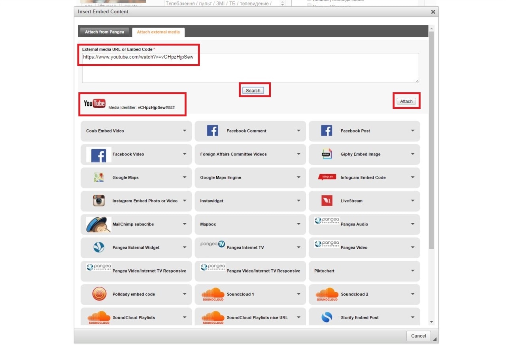
Task: Click the dialog's vertical scrollbar thumb
Action: [431, 140]
